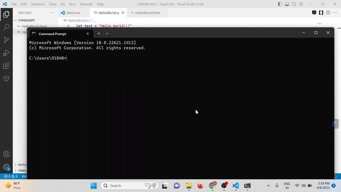
Task: Add a new terminal tab with plus
Action: [99, 34]
